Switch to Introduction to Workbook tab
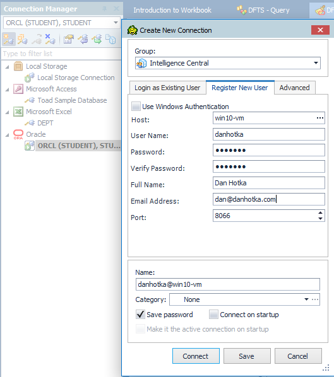 (x=172, y=10)
